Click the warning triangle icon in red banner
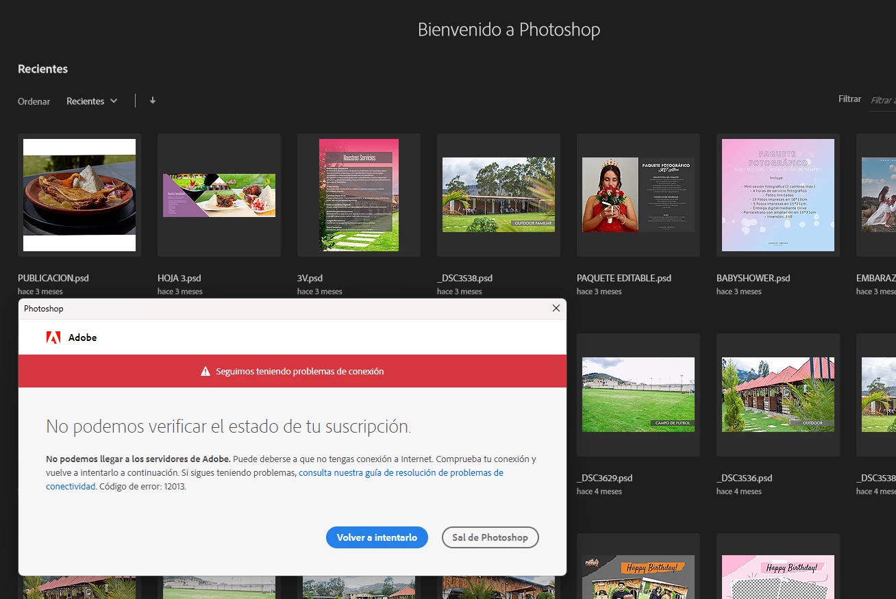This screenshot has width=896, height=599. click(206, 372)
